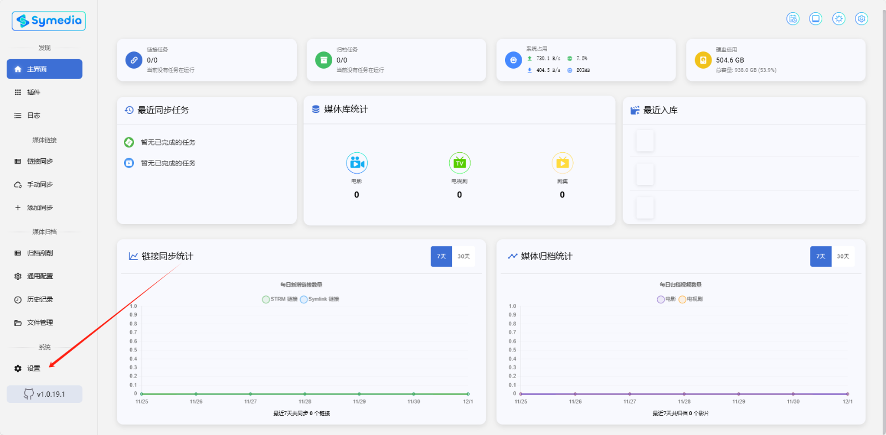Screen dimensions: 886x435
Task: Go to 手动同步 manual sync
Action: (44, 185)
